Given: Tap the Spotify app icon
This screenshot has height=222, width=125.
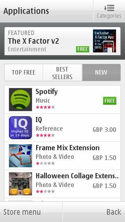Looking at the screenshot, I should click(20, 100).
